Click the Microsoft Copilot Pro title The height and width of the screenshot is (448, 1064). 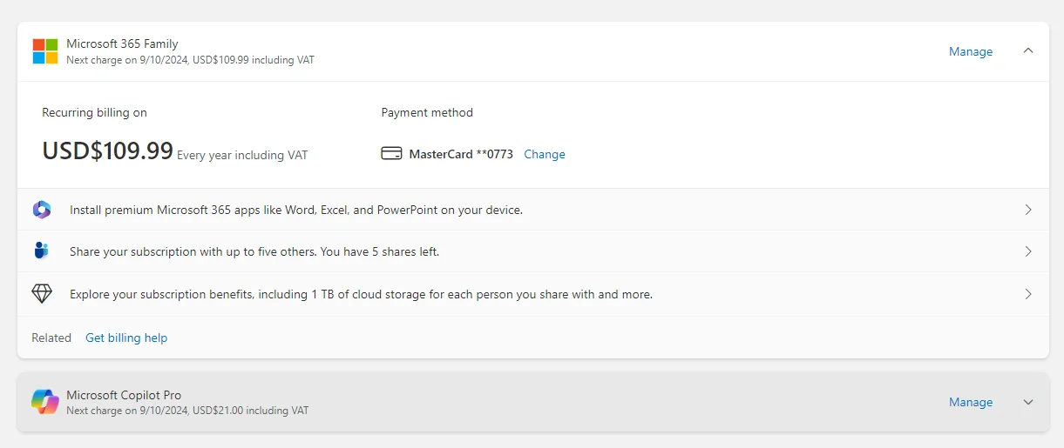pos(124,395)
